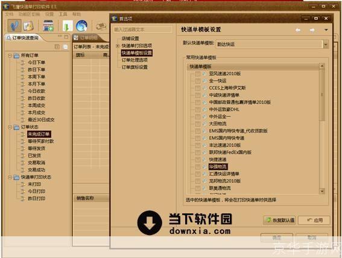
Task: Open the default express template dropdown
Action: pos(326,45)
